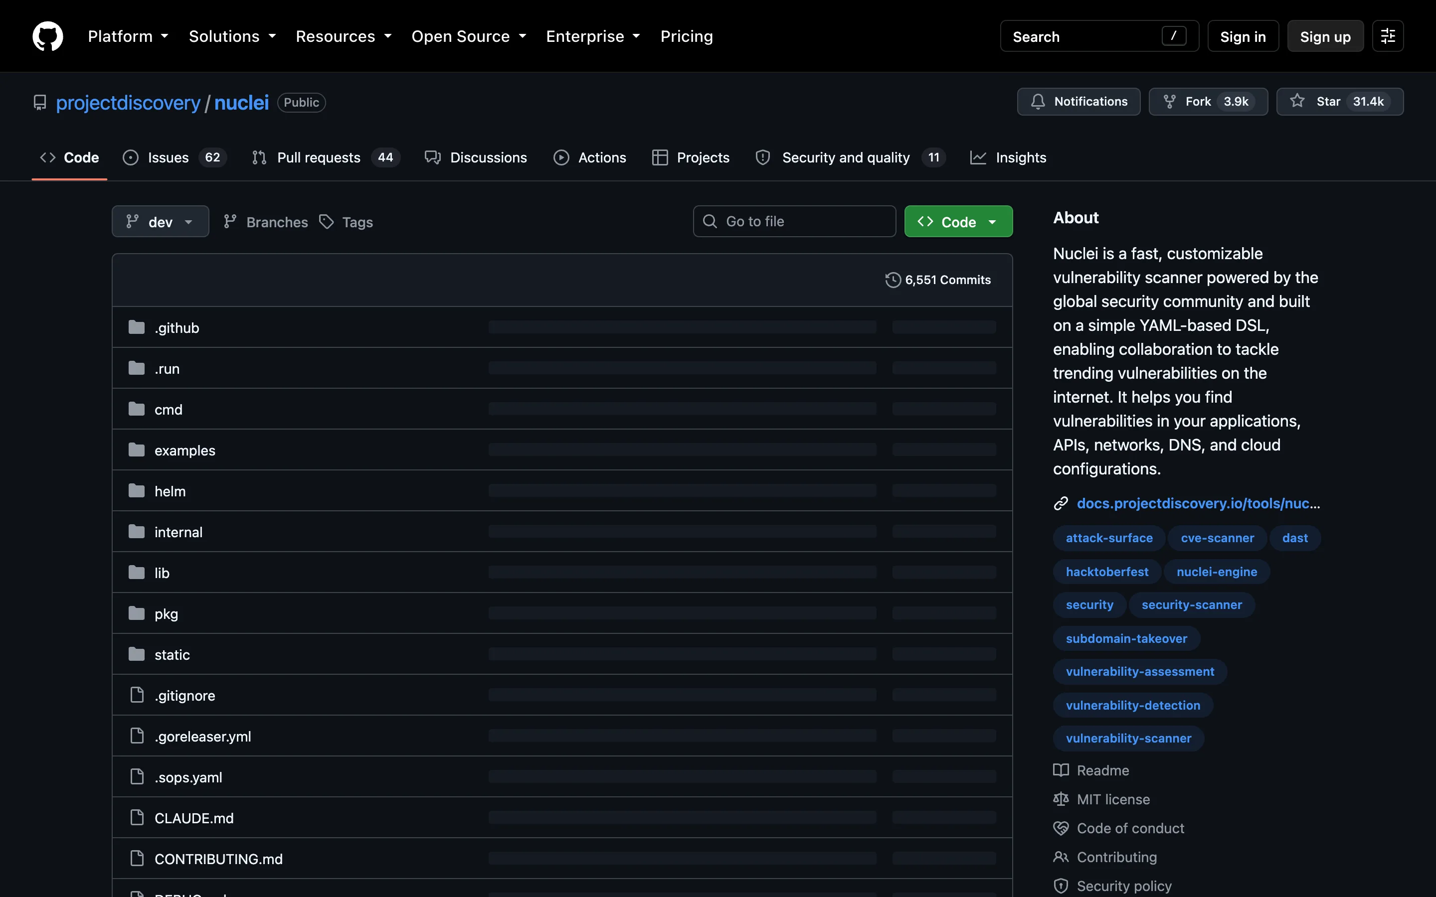Open the .run folder
Image resolution: width=1436 pixels, height=897 pixels.
pyautogui.click(x=167, y=368)
